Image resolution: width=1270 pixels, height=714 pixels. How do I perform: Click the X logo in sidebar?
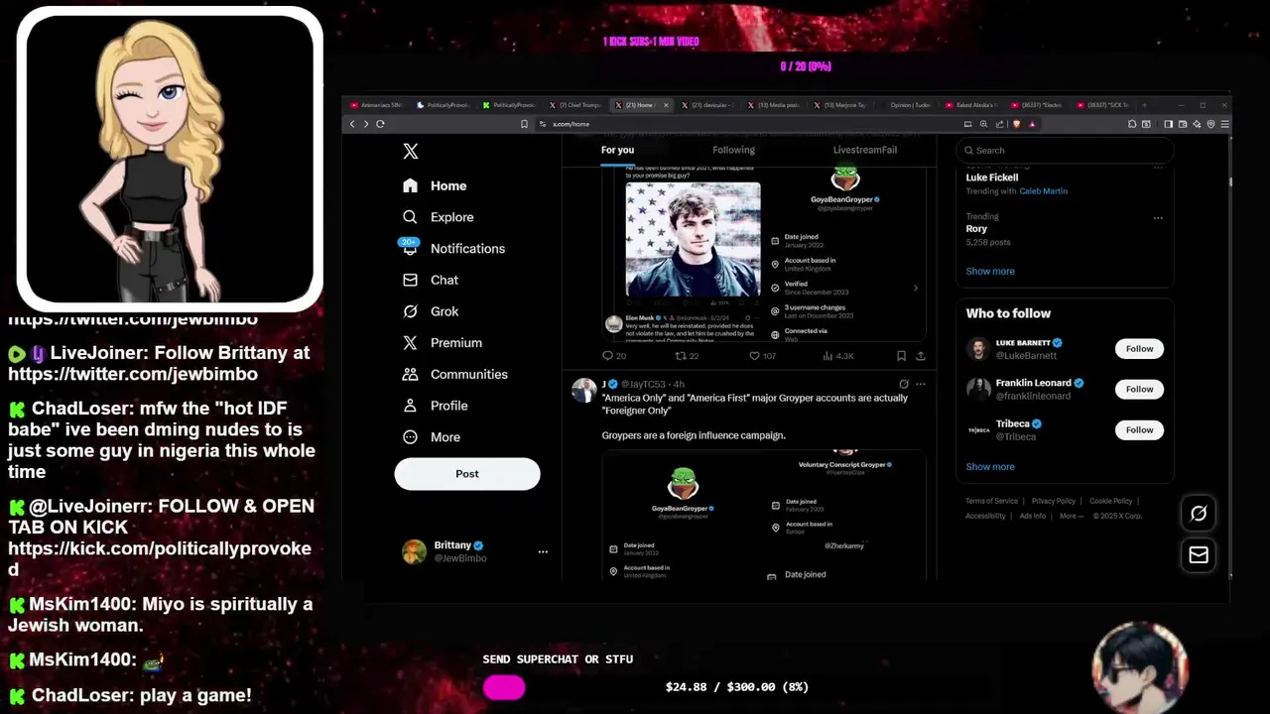411,151
